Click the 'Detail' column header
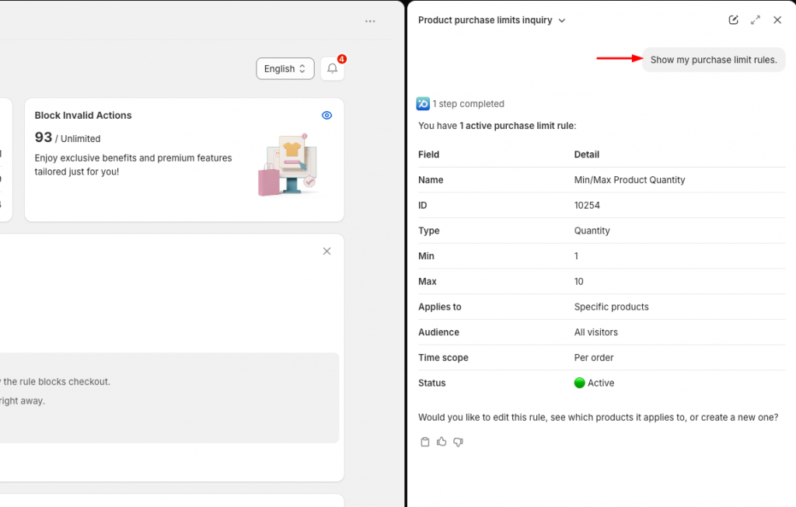796x507 pixels. point(586,155)
